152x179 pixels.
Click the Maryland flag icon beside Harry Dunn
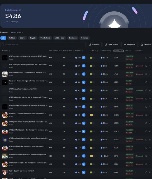5,115
